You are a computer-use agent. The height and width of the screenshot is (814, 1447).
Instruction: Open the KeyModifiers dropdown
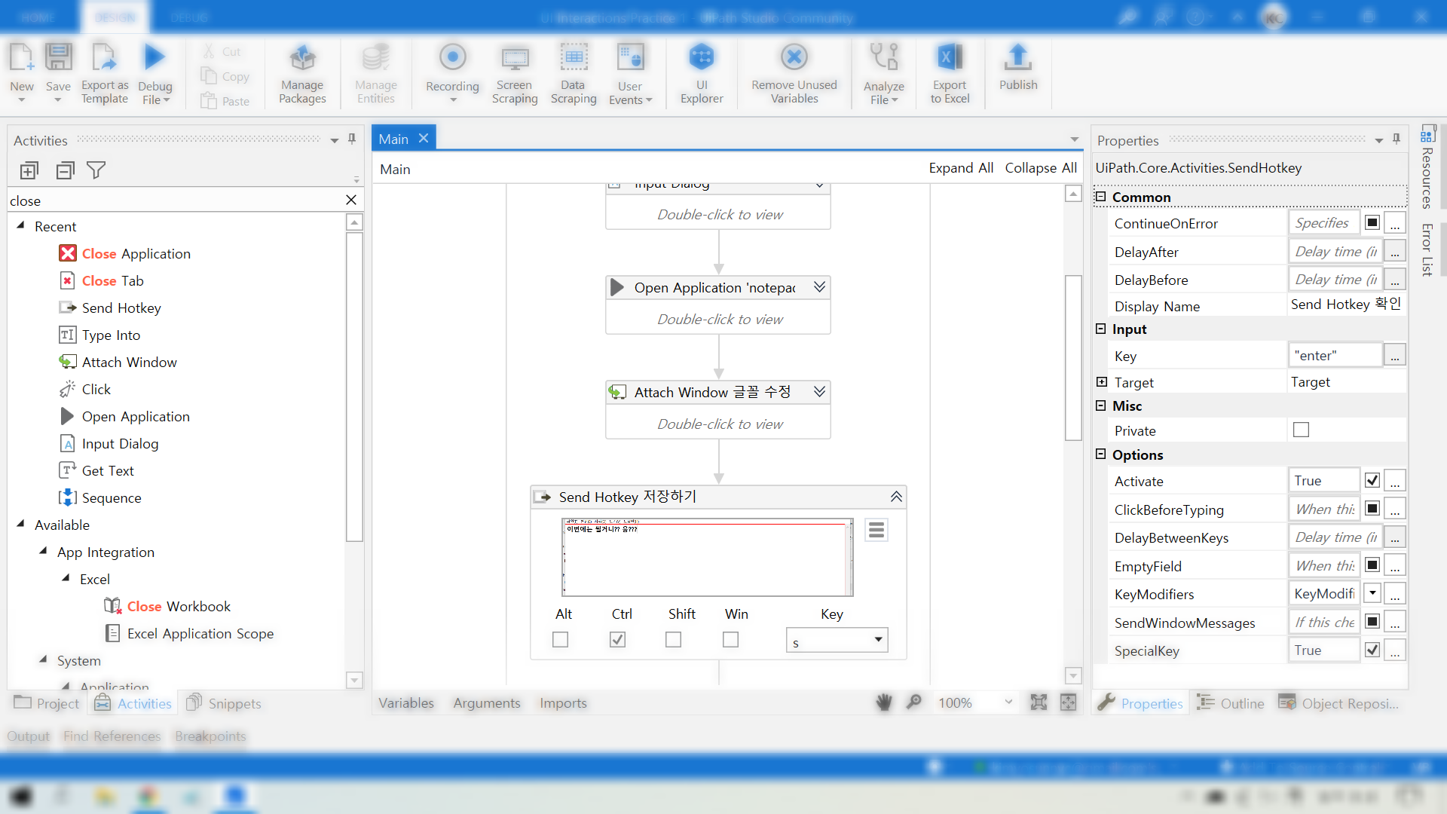[1372, 593]
